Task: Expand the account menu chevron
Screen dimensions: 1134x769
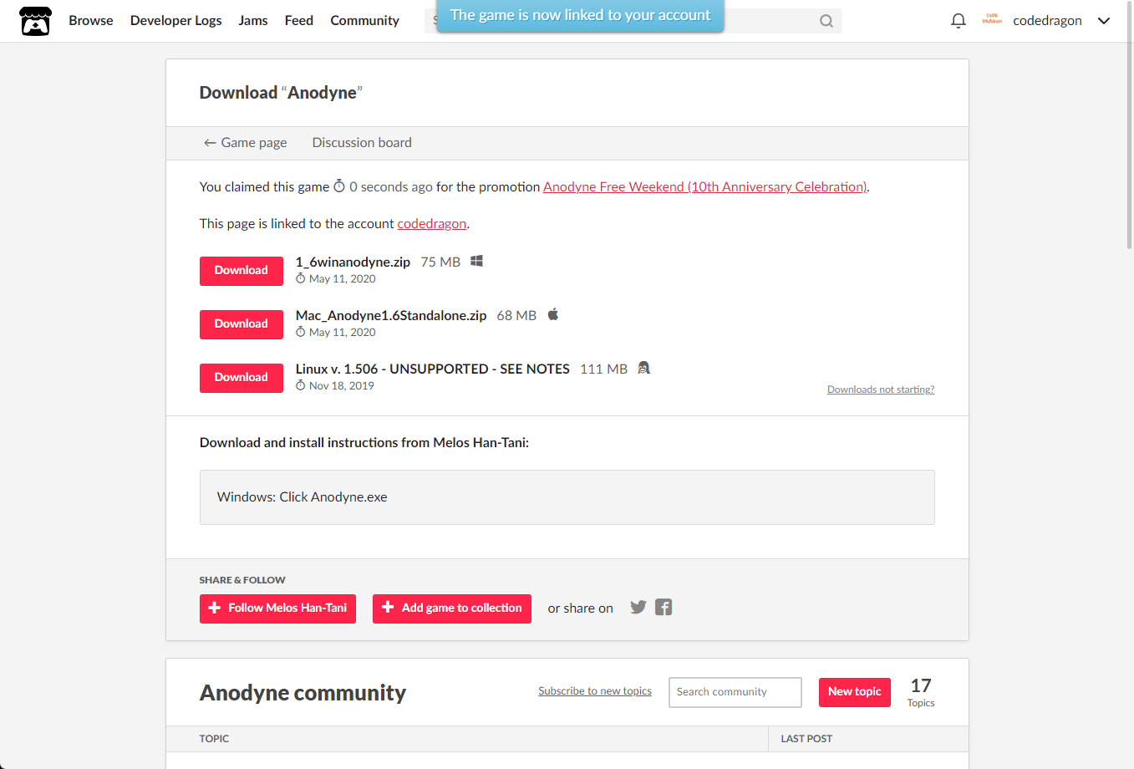Action: 1104,21
